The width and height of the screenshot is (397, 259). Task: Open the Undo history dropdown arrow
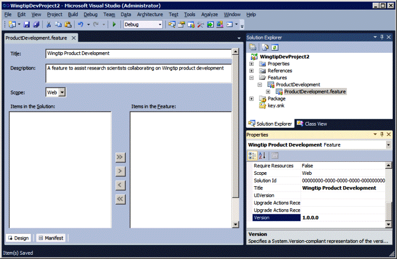coord(89,24)
